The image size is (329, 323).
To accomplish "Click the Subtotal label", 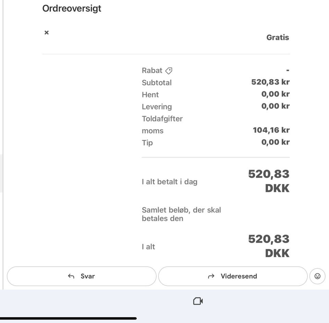I will (157, 83).
